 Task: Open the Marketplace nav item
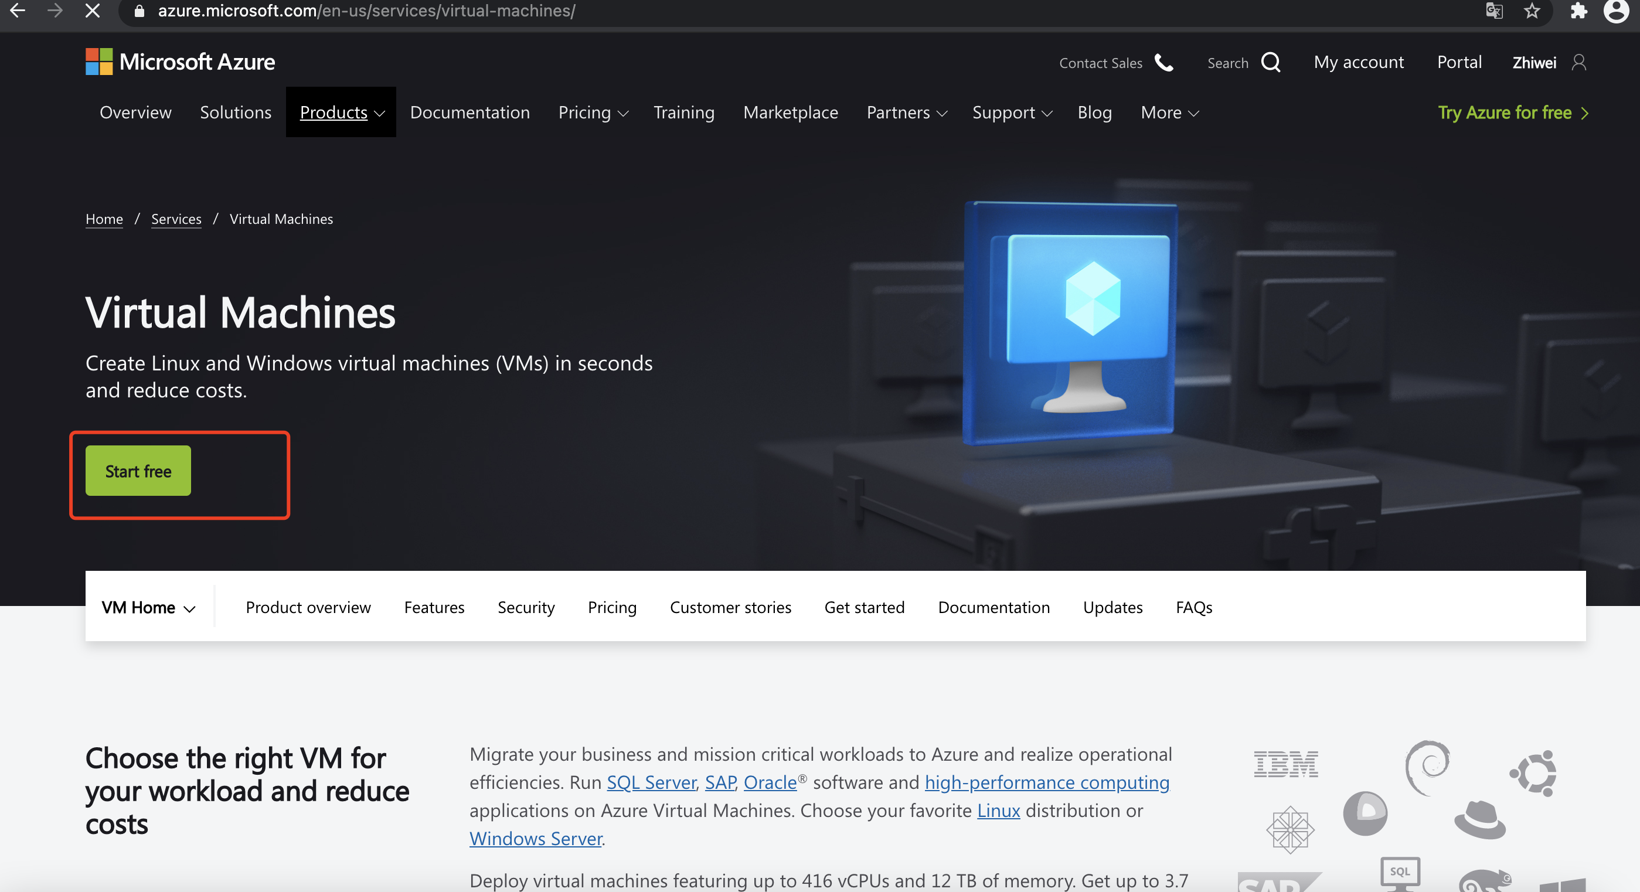(791, 112)
